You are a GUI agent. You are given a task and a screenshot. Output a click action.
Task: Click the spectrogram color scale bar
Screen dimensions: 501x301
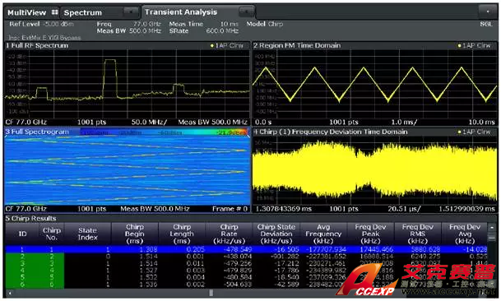pos(163,132)
